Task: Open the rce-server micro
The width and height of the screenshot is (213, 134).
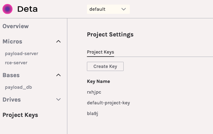Action: 16,63
